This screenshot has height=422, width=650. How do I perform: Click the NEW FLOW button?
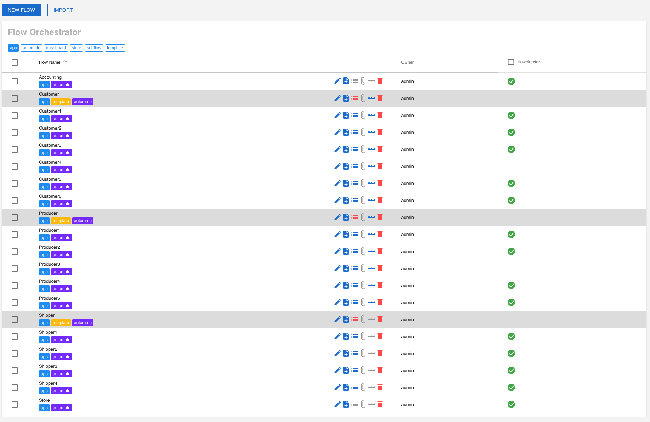coord(21,10)
